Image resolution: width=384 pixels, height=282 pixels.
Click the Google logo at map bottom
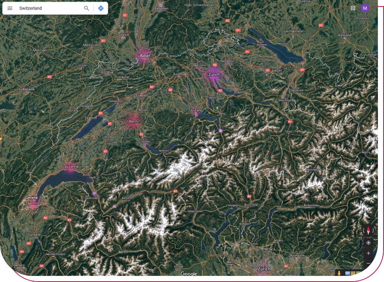189,274
